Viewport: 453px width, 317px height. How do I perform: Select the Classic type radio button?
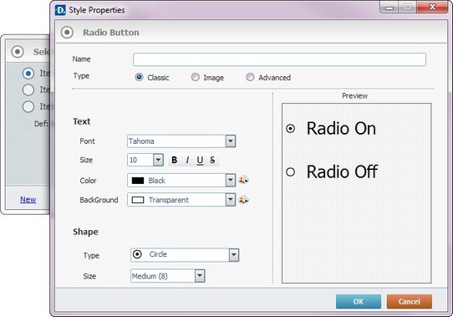point(139,77)
